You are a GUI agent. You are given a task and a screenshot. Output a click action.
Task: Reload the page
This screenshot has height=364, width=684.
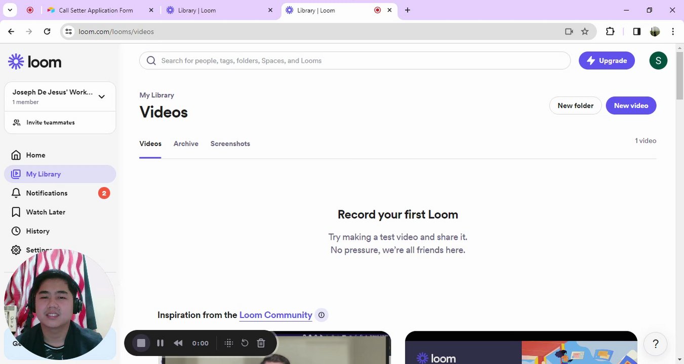click(47, 31)
